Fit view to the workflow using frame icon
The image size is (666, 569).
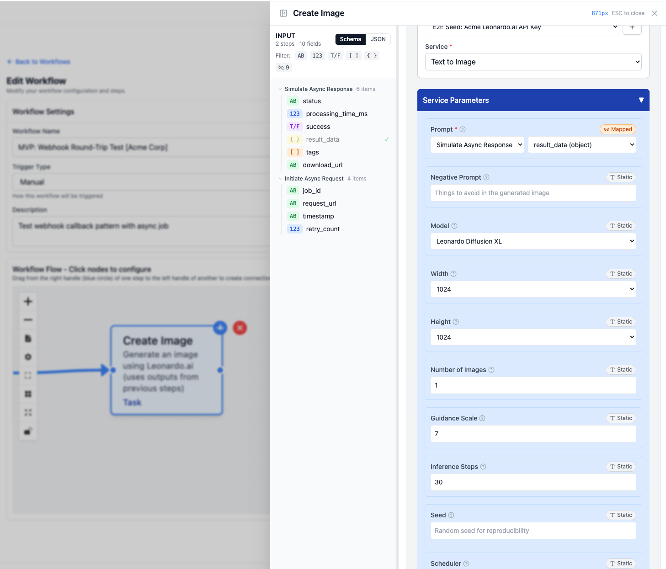pos(28,375)
